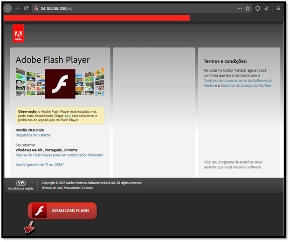The image size is (290, 242).
Task: Click Escolha sua região in footer
Action: (21, 188)
